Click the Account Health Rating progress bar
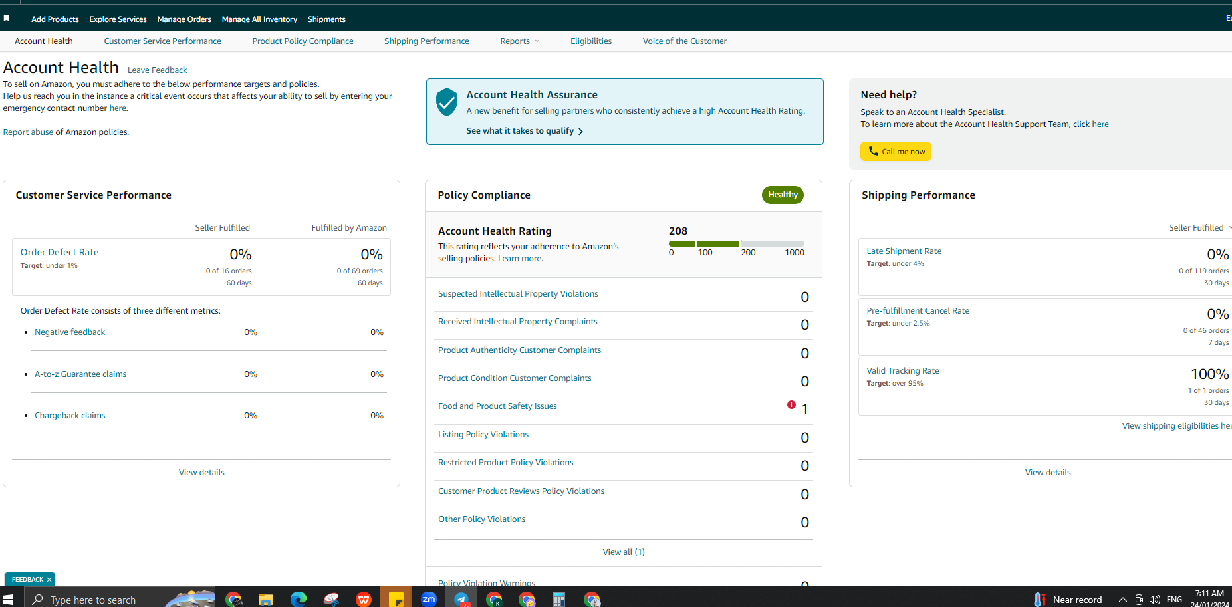Screen dimensions: 1232x607 click(x=737, y=243)
